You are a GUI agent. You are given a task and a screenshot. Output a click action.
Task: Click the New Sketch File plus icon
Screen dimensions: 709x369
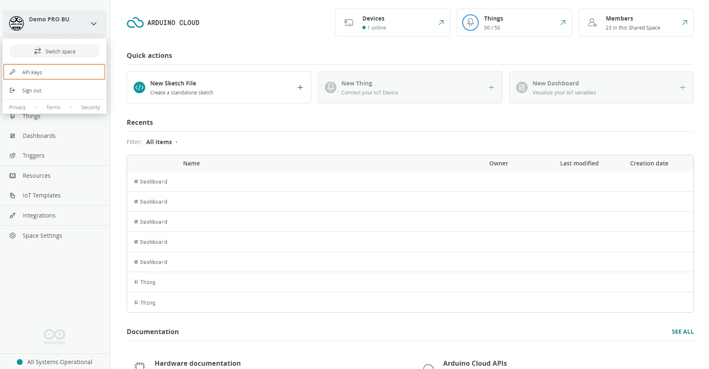click(x=300, y=87)
